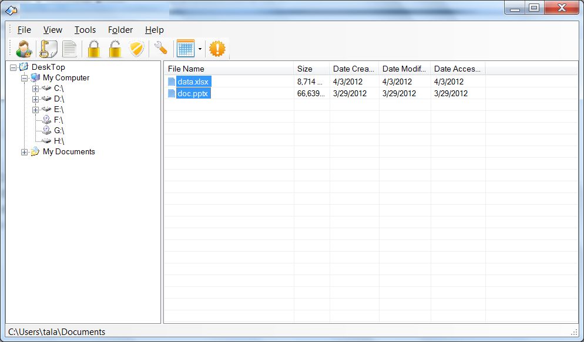This screenshot has width=584, height=342.
Task: Select the doc.pptx file
Action: click(x=193, y=93)
